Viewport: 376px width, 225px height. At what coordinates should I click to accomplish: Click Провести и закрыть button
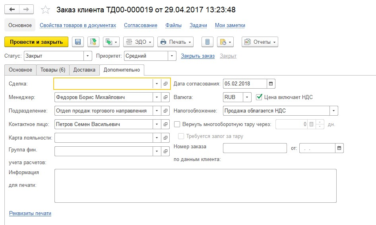pyautogui.click(x=36, y=42)
